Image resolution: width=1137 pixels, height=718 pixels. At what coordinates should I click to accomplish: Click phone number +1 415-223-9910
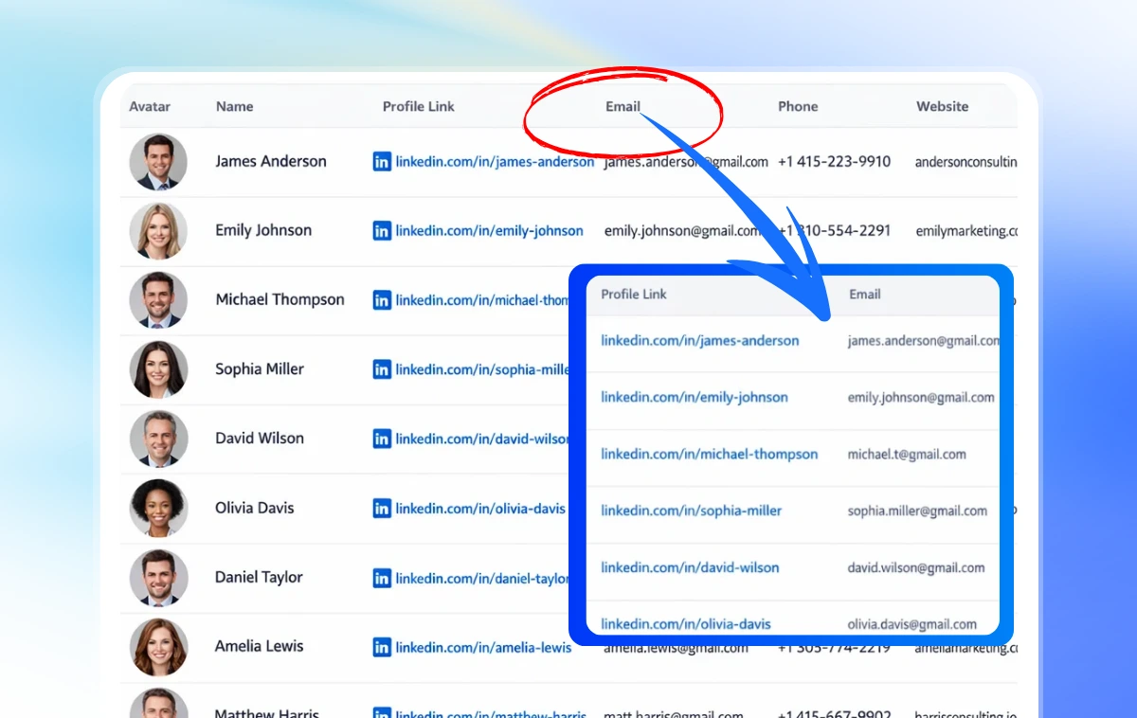coord(834,162)
